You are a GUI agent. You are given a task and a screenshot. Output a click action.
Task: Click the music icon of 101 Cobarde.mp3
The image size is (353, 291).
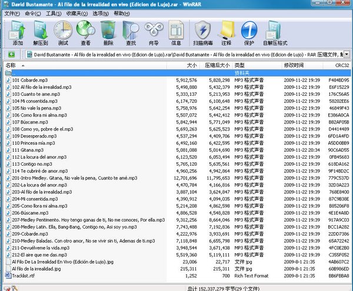pos(8,80)
